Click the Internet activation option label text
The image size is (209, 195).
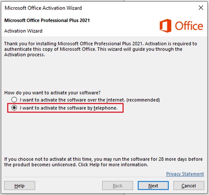(x=72, y=100)
